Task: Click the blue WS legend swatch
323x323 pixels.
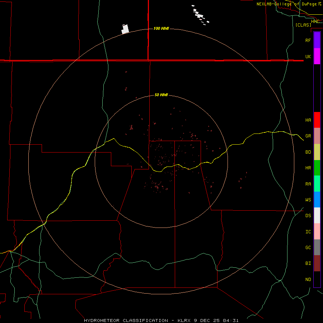Action: (x=317, y=200)
